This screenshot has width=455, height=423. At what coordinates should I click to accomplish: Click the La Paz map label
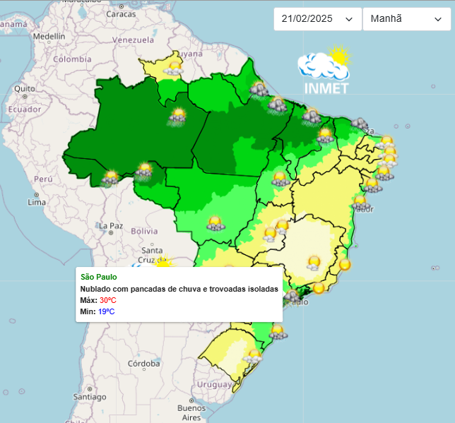point(111,226)
